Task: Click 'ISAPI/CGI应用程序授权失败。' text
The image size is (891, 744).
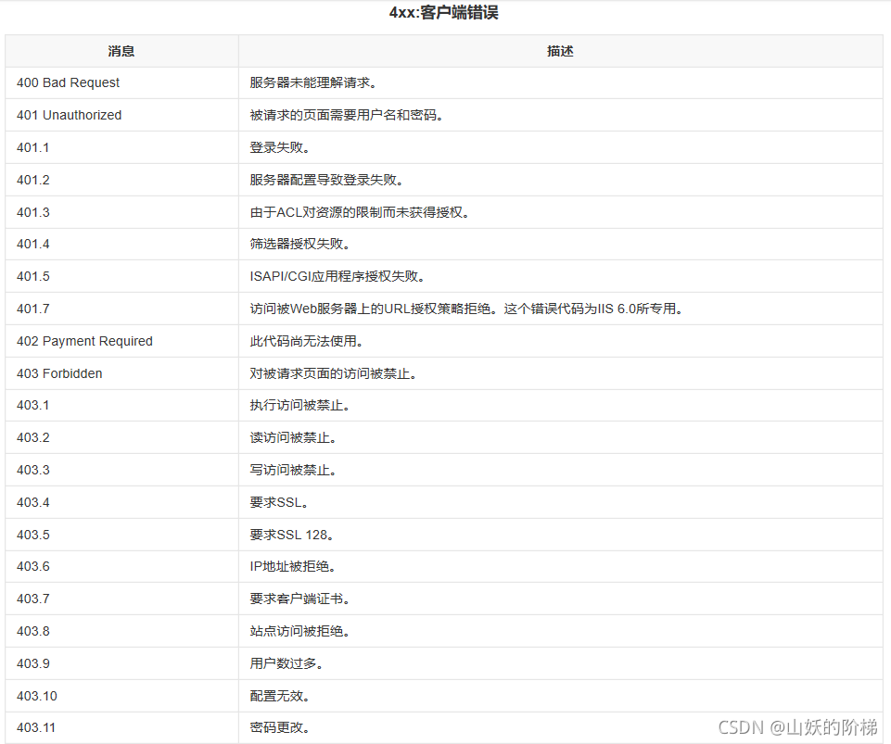Action: (337, 277)
